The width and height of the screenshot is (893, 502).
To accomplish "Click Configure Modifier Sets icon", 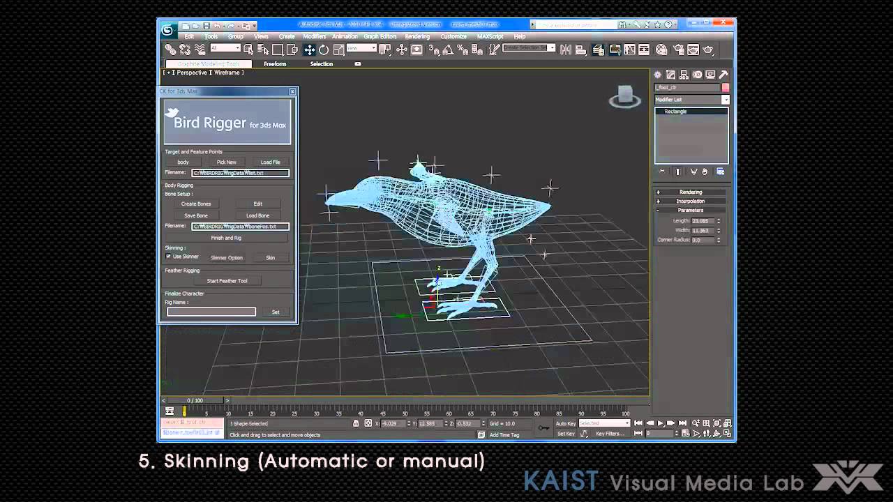I will [x=721, y=172].
